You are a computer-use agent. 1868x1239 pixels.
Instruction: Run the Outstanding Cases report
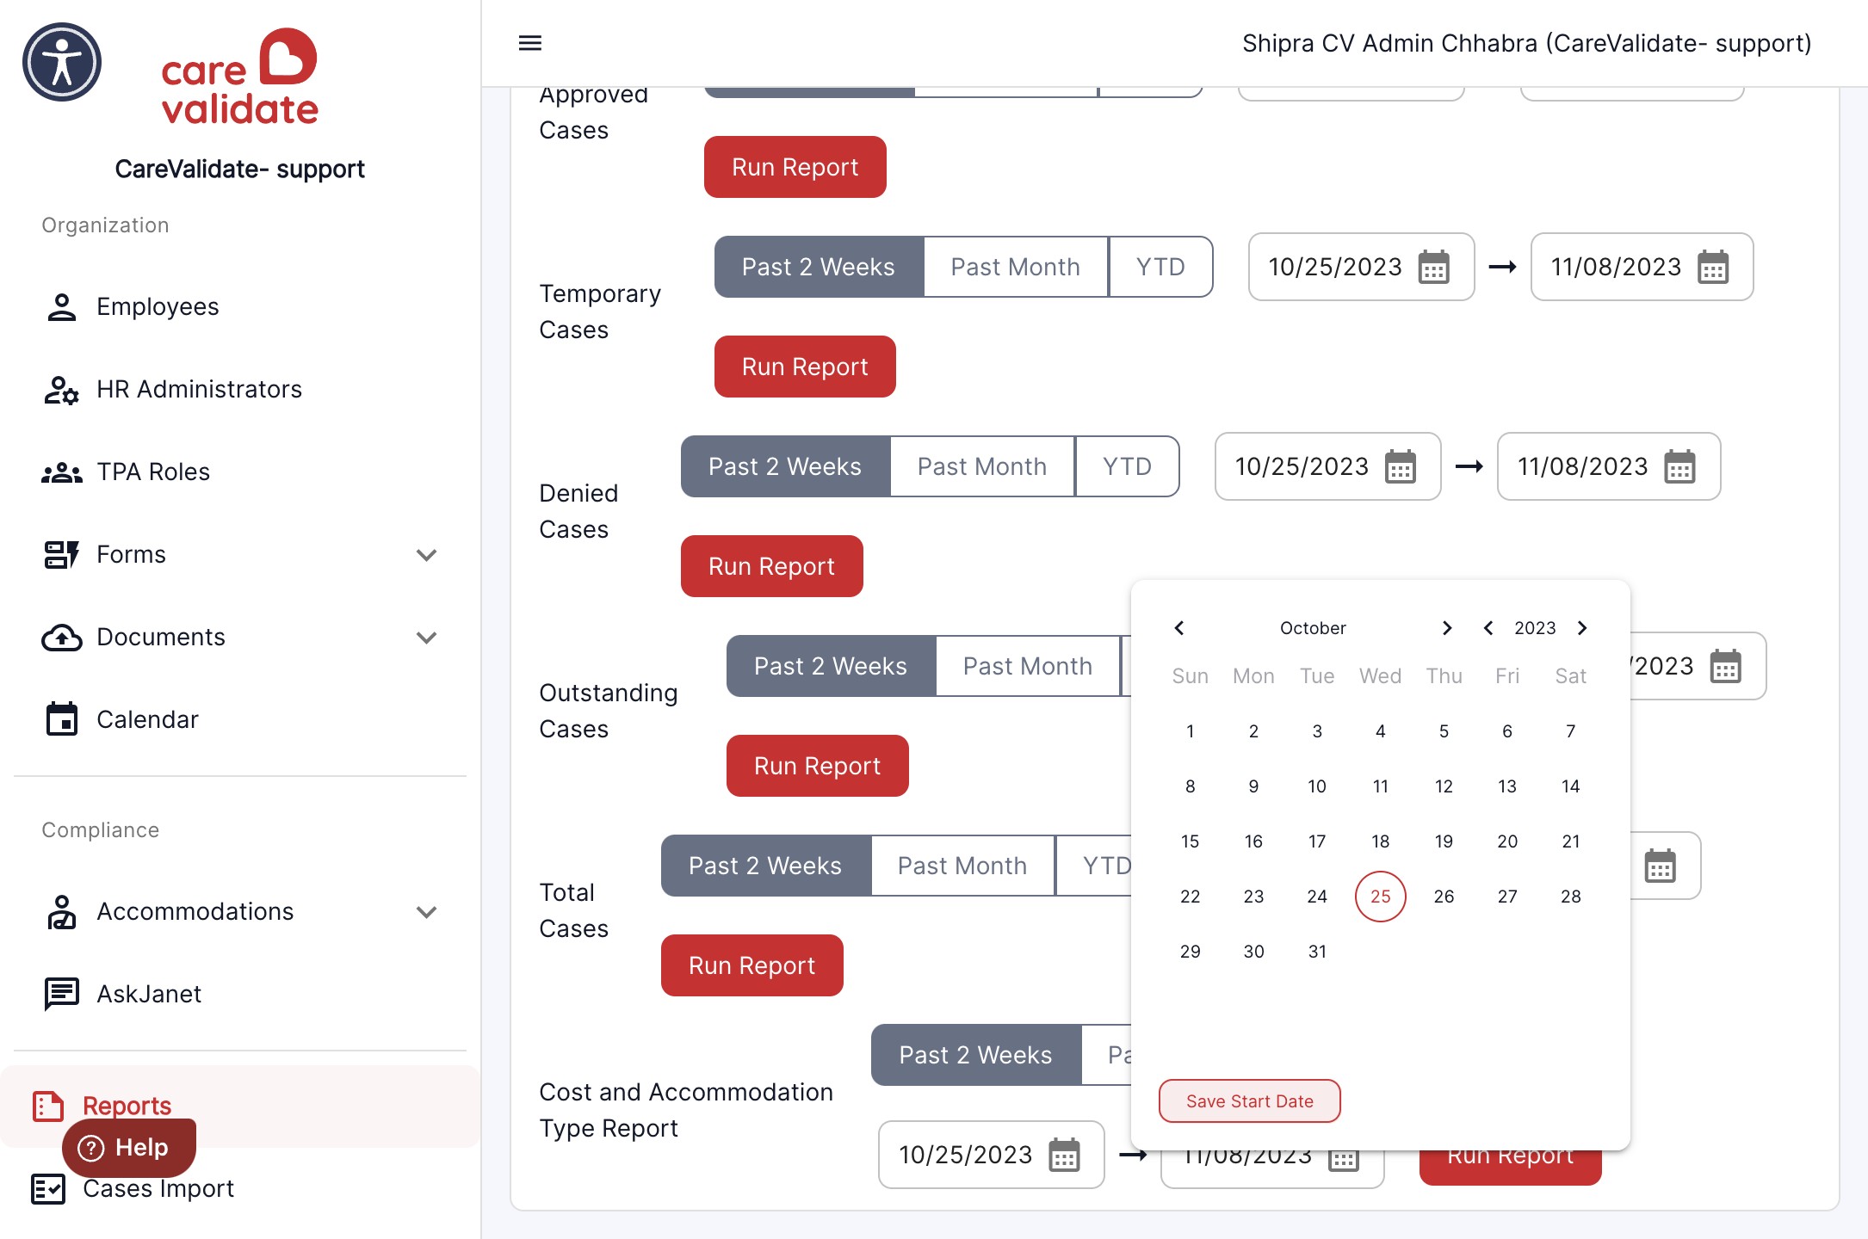tap(818, 766)
